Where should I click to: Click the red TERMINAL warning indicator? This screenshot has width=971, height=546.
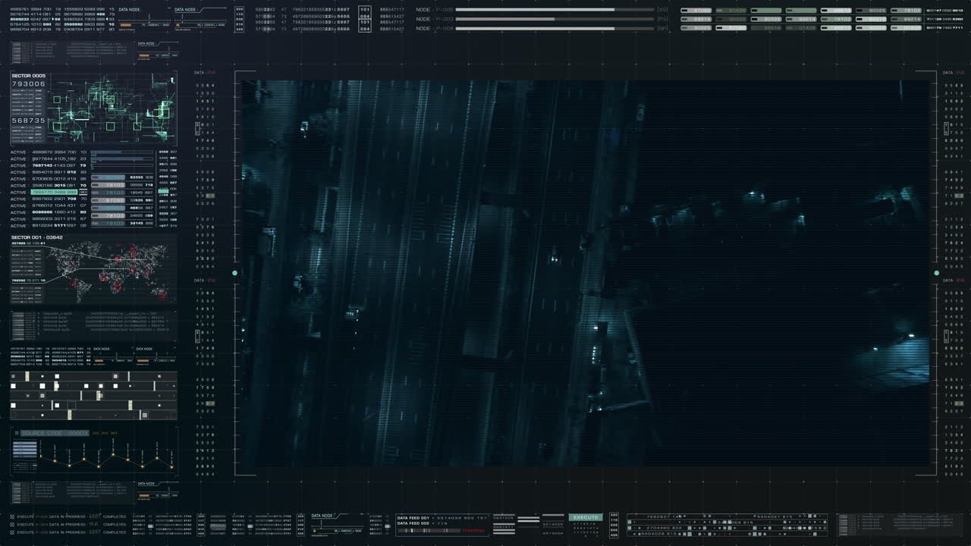[473, 530]
